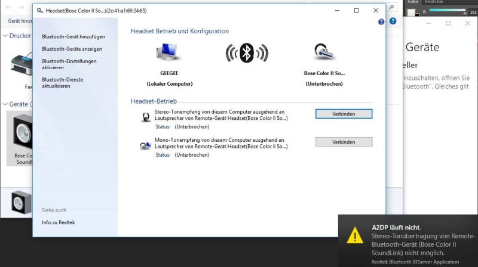Connect the mono audio service

344,142
